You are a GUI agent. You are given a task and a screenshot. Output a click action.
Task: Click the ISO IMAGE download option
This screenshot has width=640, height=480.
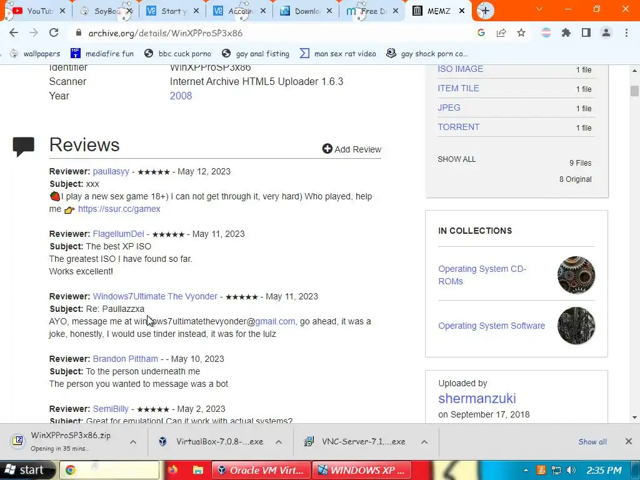click(x=461, y=69)
